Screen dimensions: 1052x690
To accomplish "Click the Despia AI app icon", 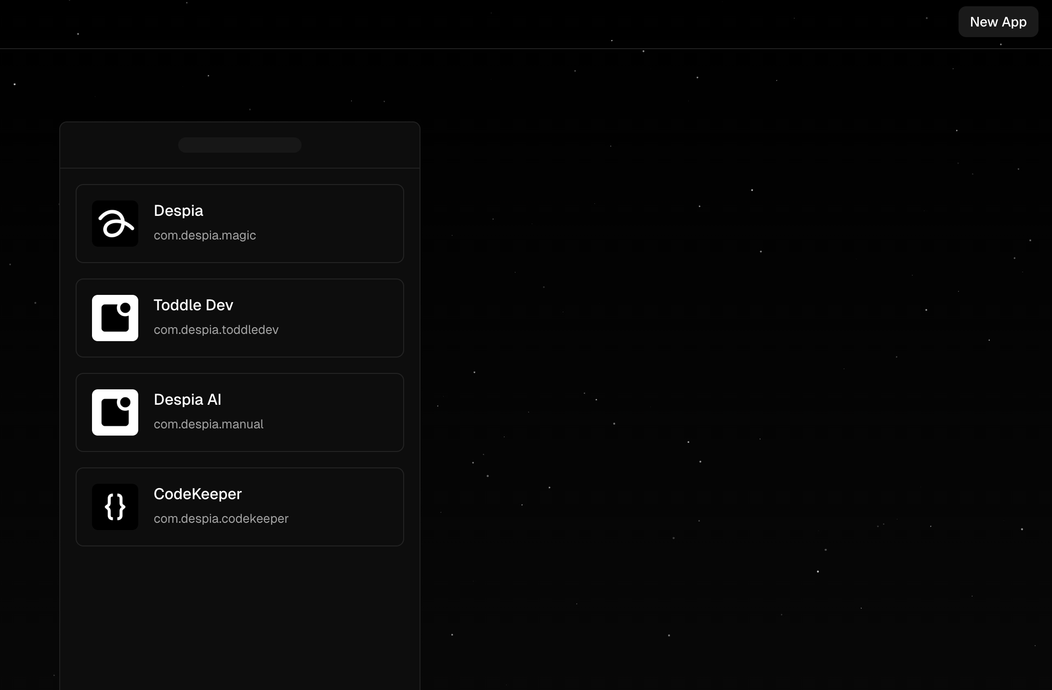I will 115,412.
